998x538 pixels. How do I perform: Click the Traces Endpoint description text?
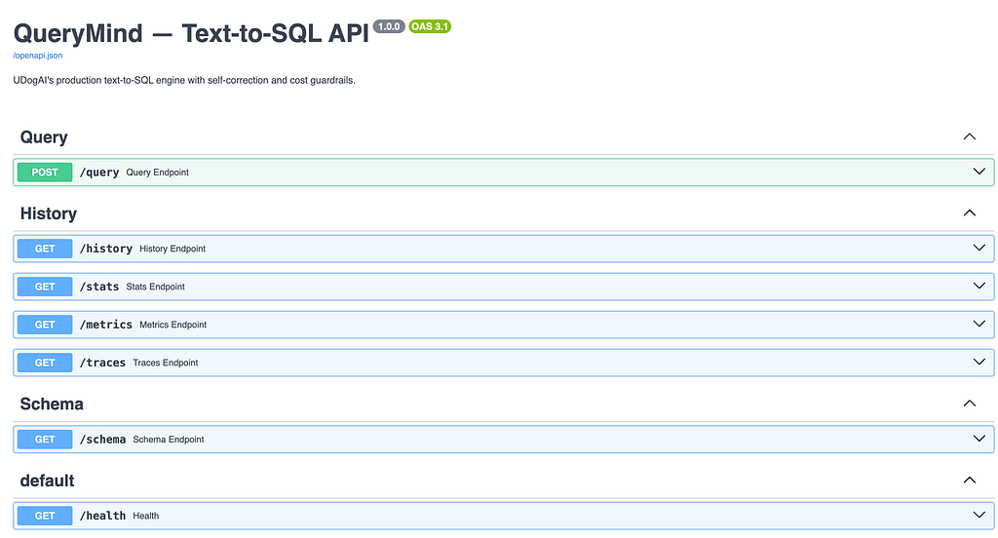coord(166,363)
